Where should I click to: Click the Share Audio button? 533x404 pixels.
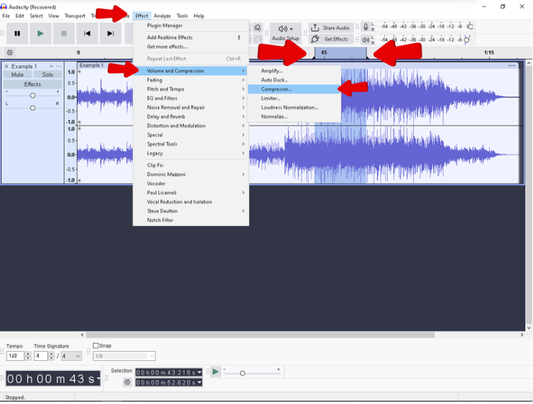[x=330, y=28]
